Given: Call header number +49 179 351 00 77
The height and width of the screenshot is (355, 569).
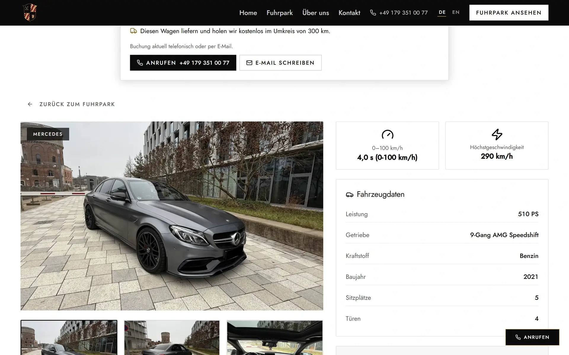Looking at the screenshot, I should click(403, 13).
